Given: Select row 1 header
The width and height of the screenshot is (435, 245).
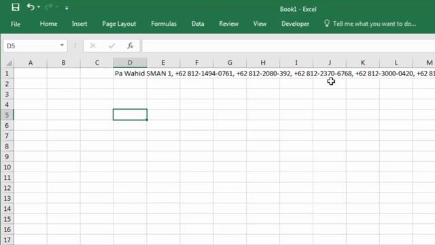Looking at the screenshot, I should (7, 73).
